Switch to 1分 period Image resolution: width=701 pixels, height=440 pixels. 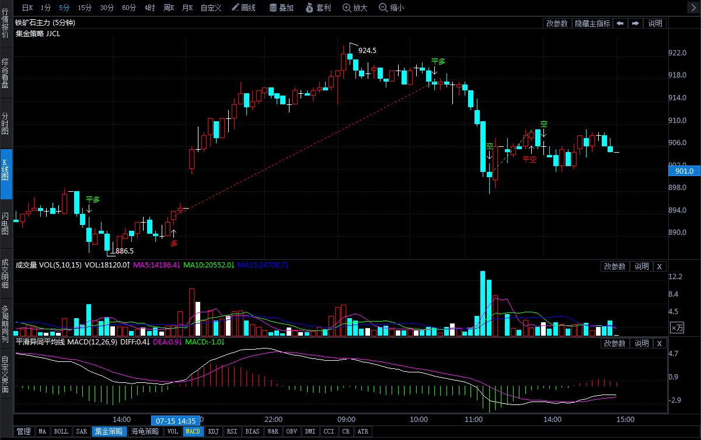[46, 8]
